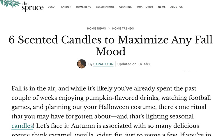The image size is (222, 136).
Task: Click the 6 Scented Candles headline
Action: click(111, 45)
